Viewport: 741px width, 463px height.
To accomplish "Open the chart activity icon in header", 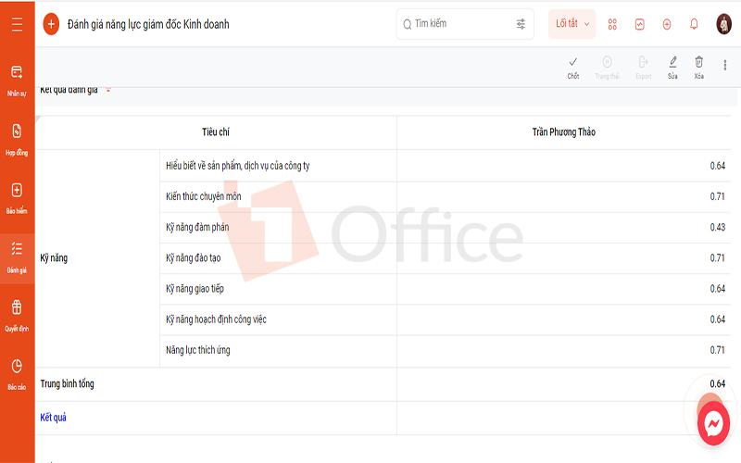I will [x=639, y=24].
